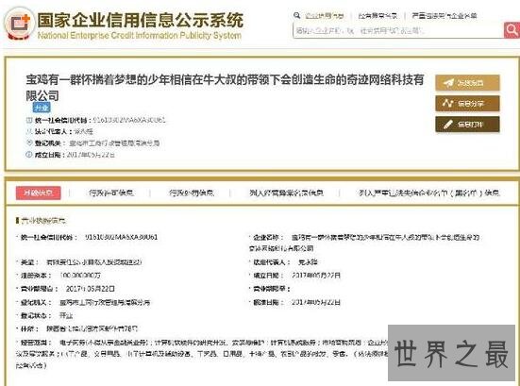Select the 经营异常名录 search category
The width and height of the screenshot is (520, 386).
click(377, 16)
